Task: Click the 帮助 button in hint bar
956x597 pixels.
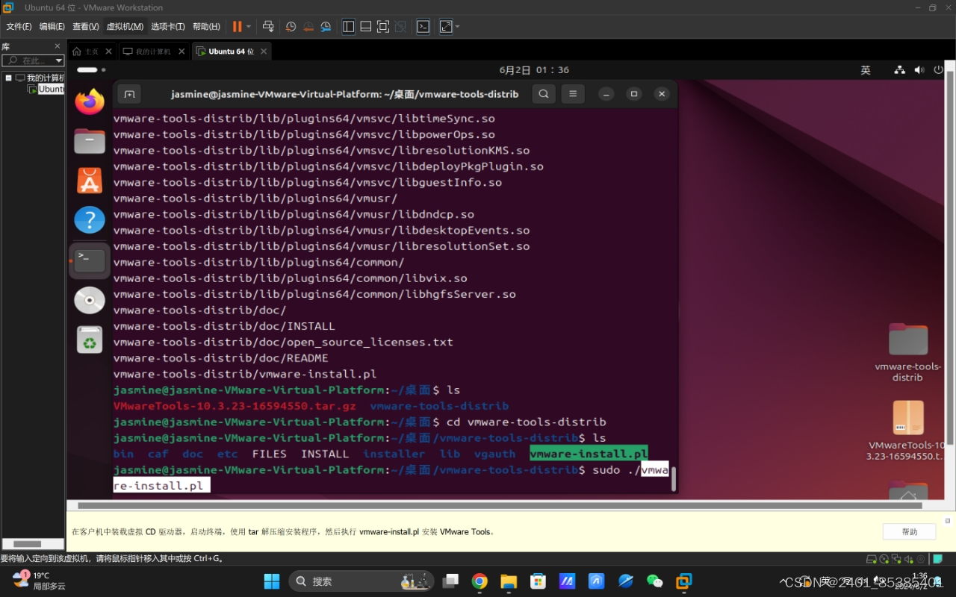Action: coord(909,531)
